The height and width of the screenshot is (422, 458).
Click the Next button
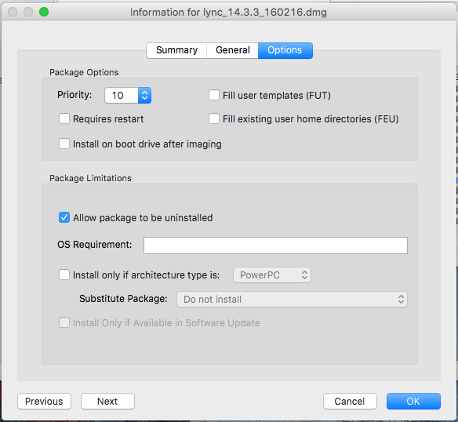[x=107, y=402]
